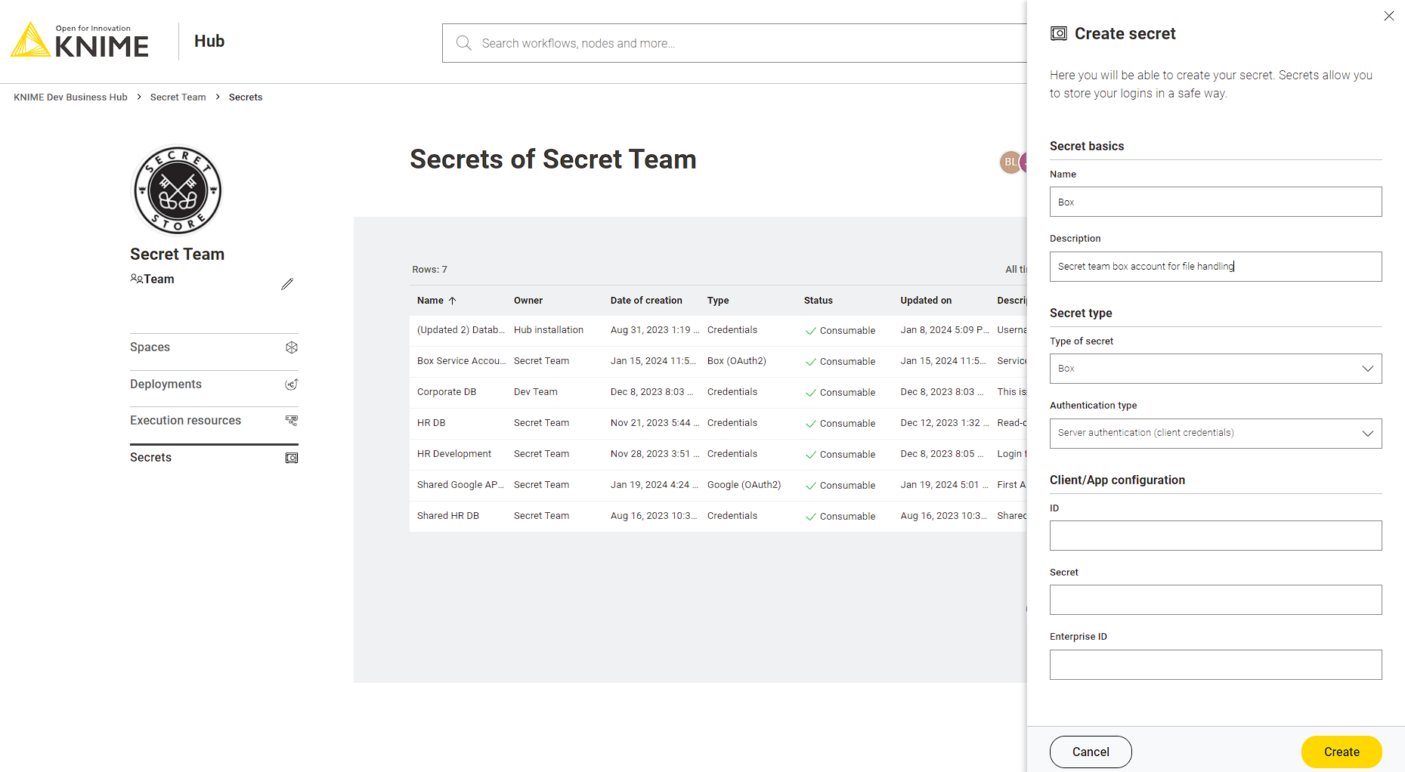This screenshot has height=772, width=1405.
Task: Click the pencil edit icon under Secret Team
Action: [x=287, y=284]
